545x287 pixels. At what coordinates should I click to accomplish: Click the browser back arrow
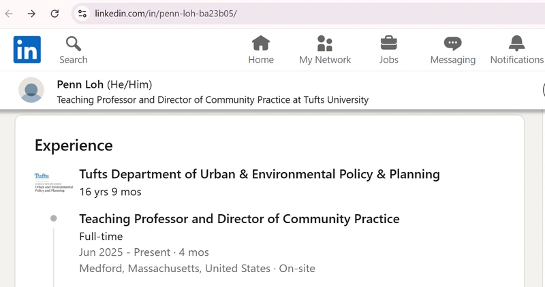pos(9,14)
